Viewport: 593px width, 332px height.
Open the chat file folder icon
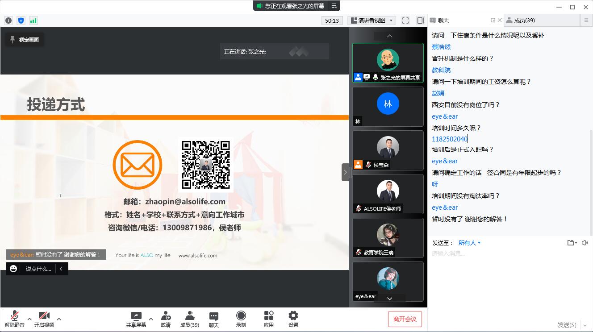click(572, 243)
